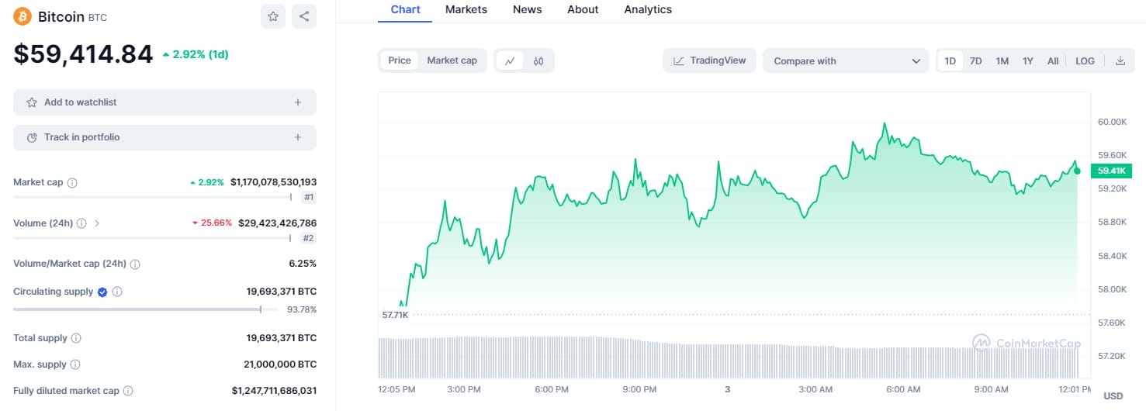Click the Fully diluted market cap info icon

[128, 391]
